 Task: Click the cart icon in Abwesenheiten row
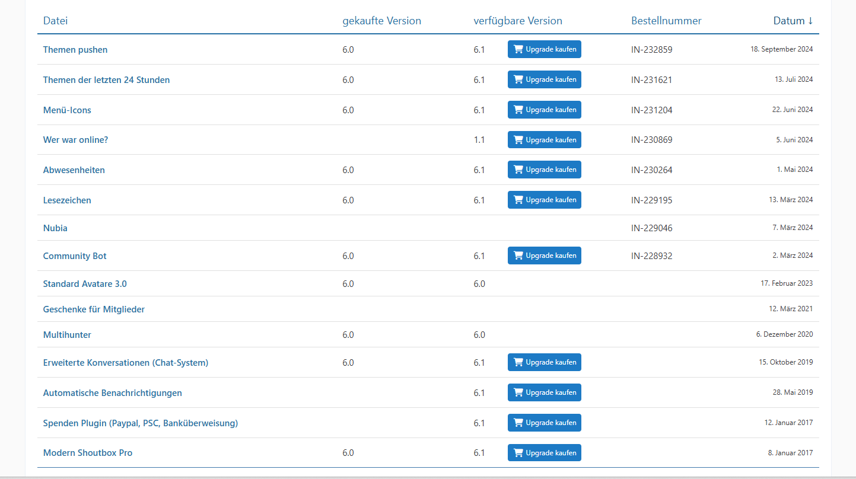pos(518,170)
